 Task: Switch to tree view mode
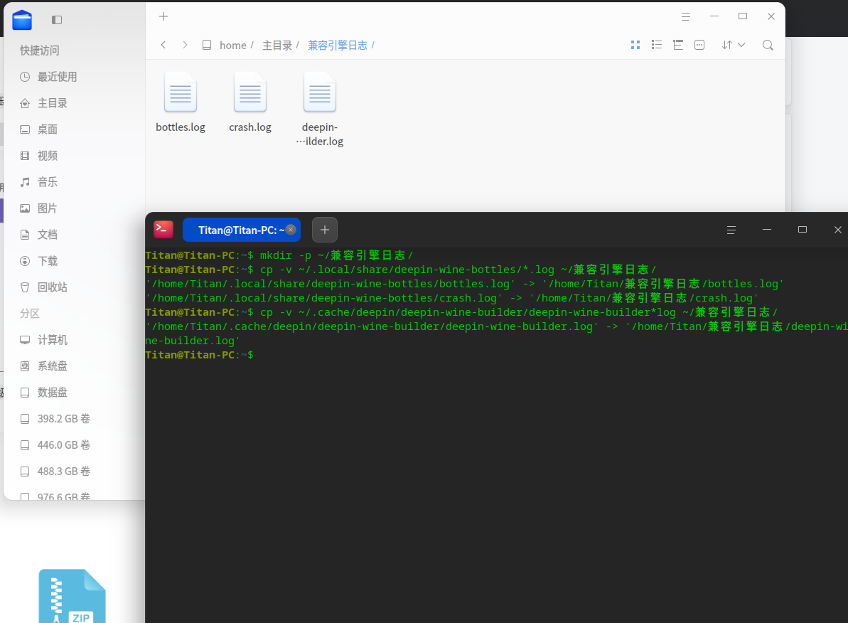pyautogui.click(x=678, y=45)
